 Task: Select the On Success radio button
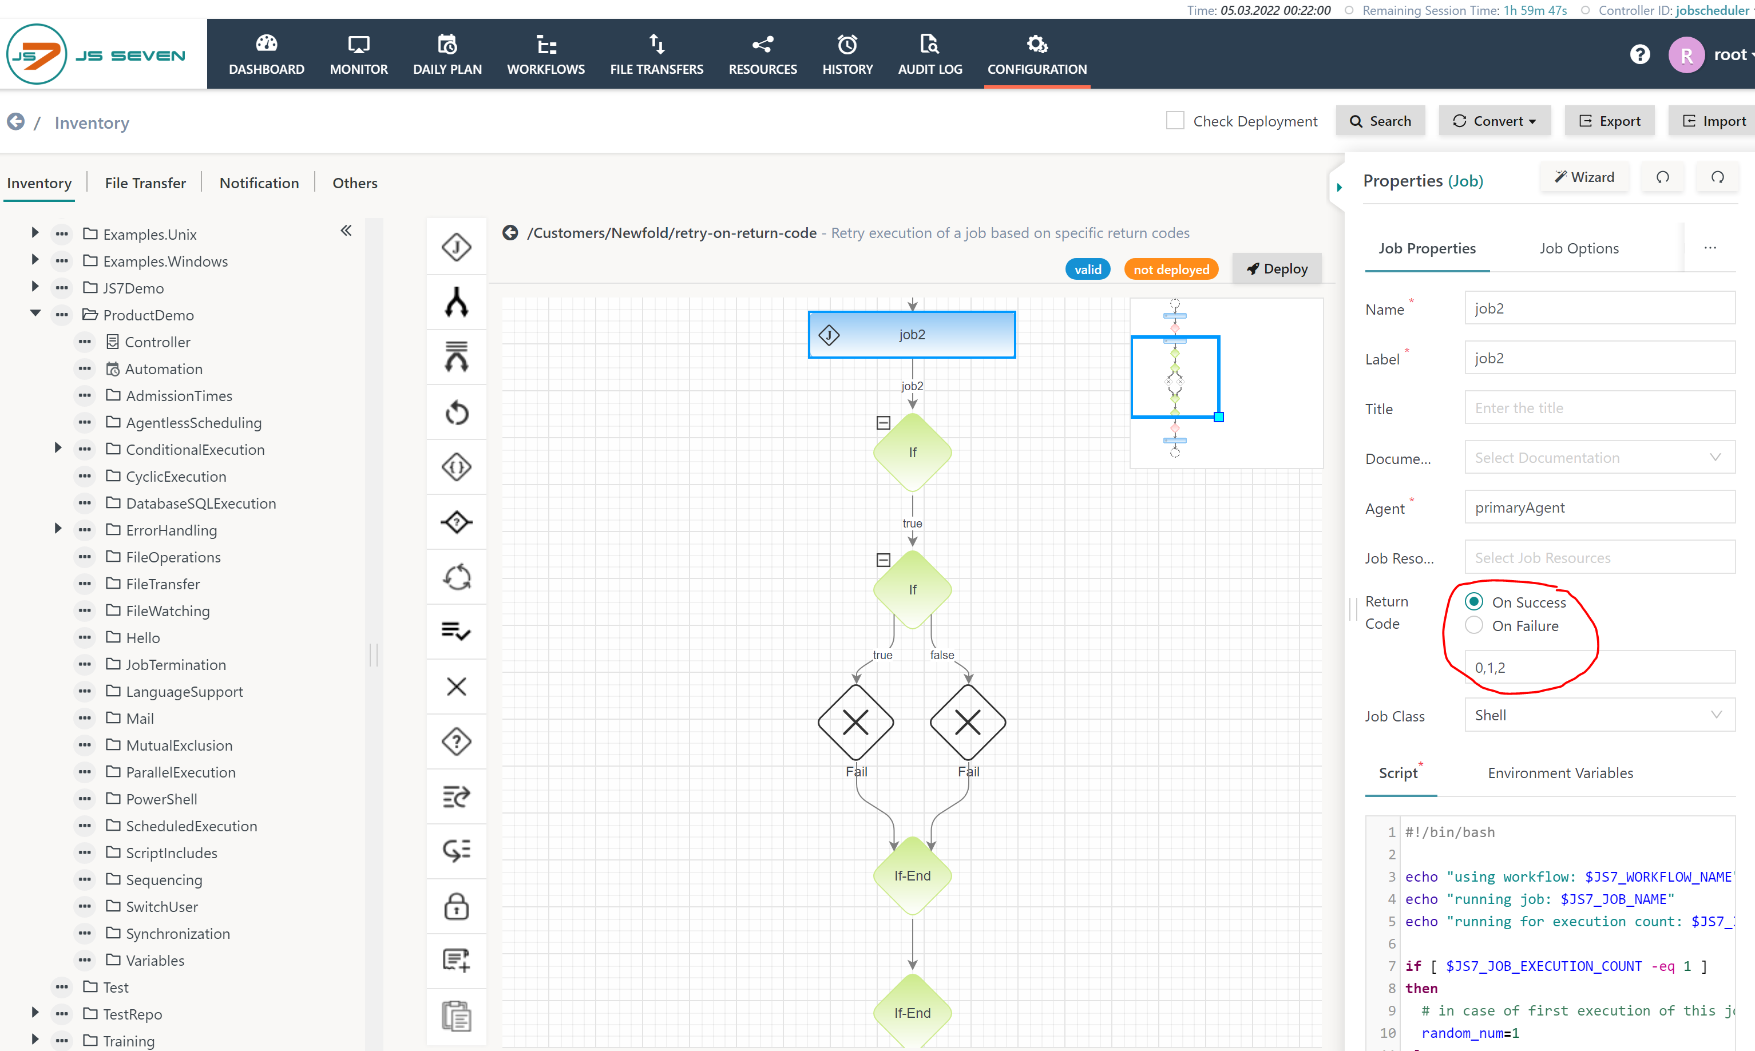pyautogui.click(x=1474, y=601)
